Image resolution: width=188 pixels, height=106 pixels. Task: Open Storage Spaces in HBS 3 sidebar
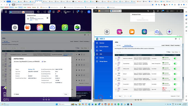(x=104, y=61)
